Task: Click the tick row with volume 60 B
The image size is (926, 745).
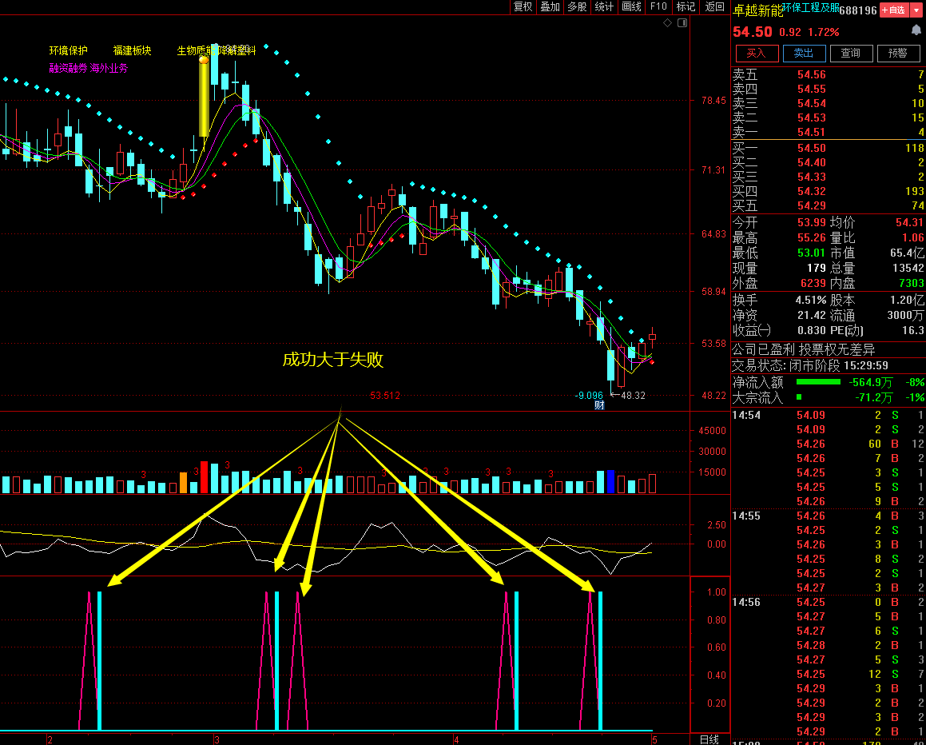Action: click(828, 444)
